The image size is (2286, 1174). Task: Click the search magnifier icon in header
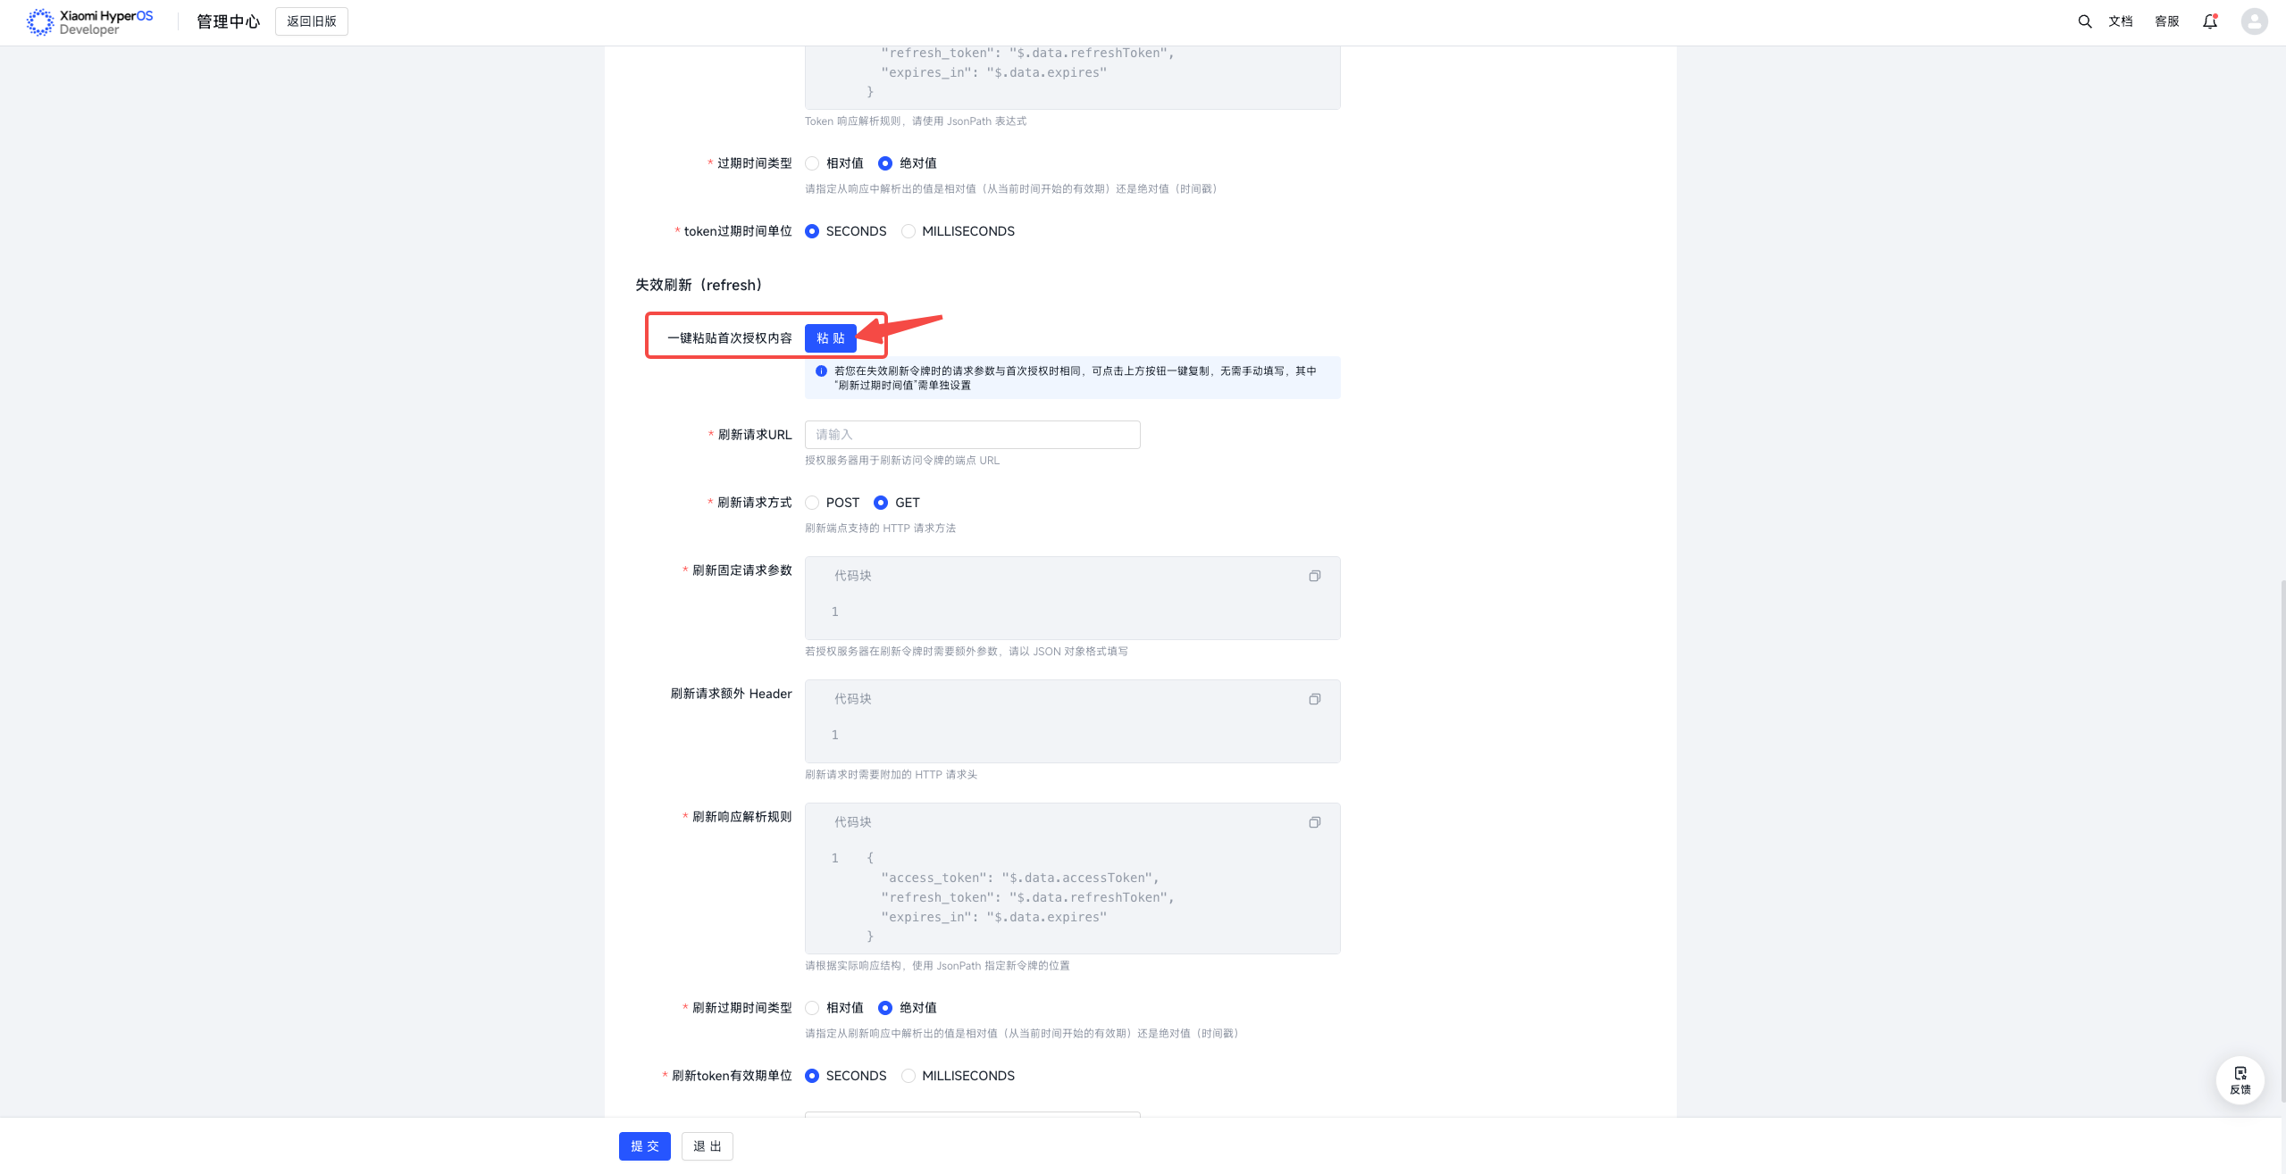[2084, 21]
